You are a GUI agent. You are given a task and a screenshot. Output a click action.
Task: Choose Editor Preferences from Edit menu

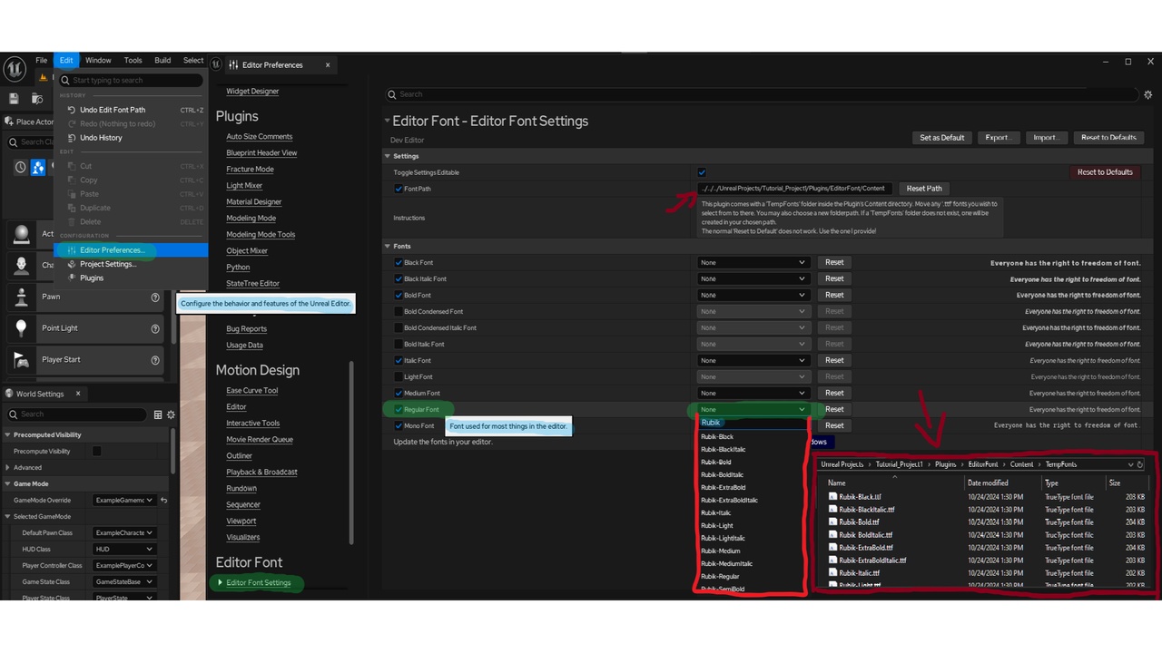pyautogui.click(x=131, y=250)
